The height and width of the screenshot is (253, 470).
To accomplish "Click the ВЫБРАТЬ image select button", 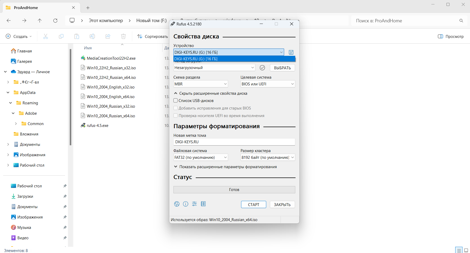I will [x=282, y=68].
